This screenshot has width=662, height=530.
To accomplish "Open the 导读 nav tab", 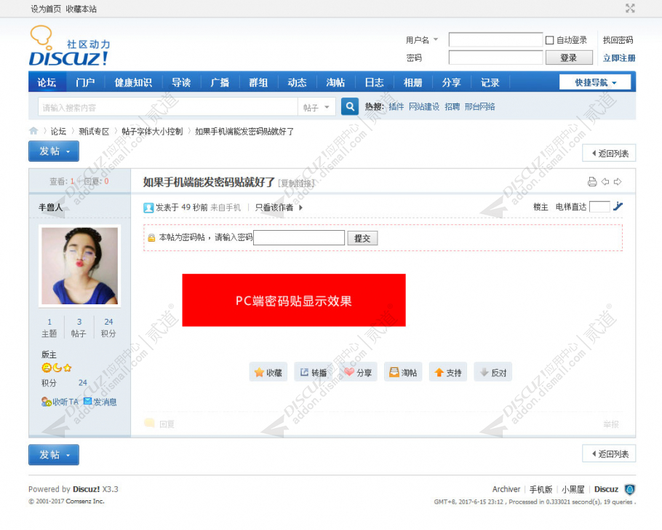I will click(182, 82).
